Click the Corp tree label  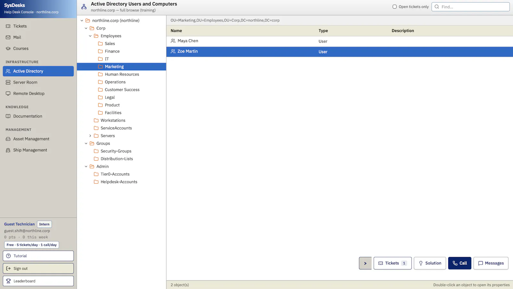(101, 28)
